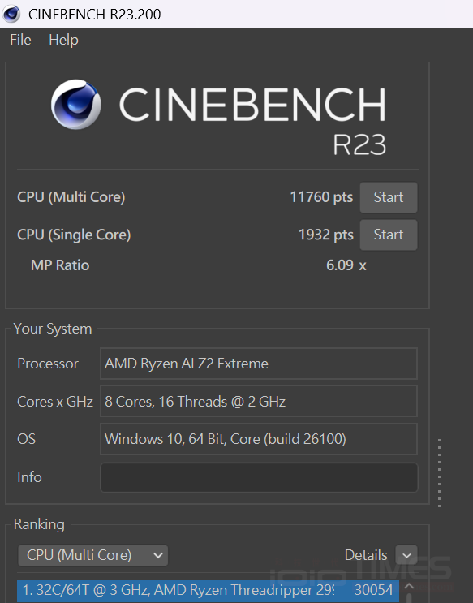Click the CINEBENCH R23 title text

[x=252, y=120]
